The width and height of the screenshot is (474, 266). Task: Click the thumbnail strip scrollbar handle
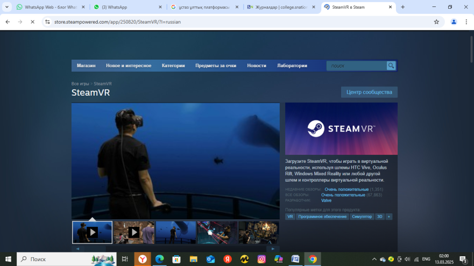click(95, 249)
